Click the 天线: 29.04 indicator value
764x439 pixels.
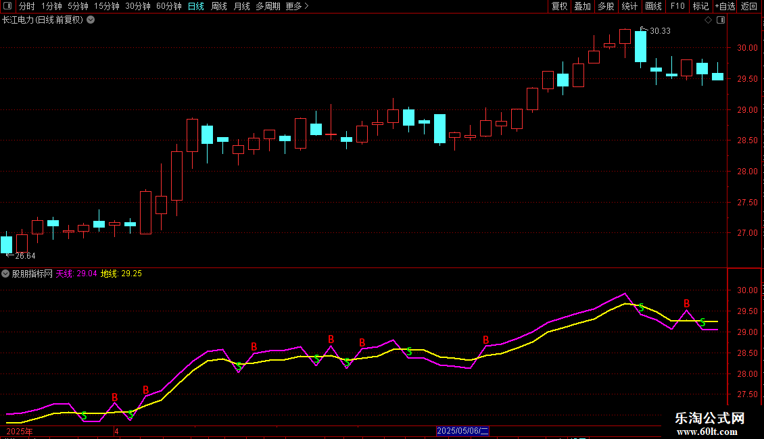click(76, 274)
